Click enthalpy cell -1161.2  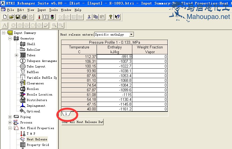[x=115, y=109]
